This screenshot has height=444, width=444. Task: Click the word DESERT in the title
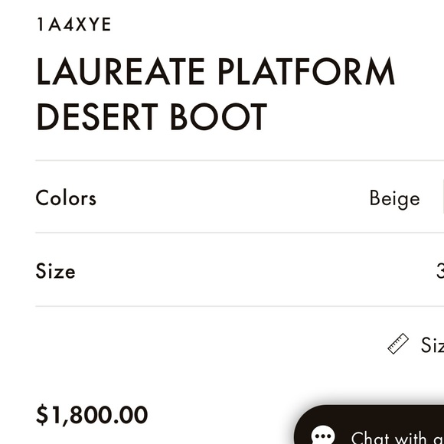tap(97, 116)
